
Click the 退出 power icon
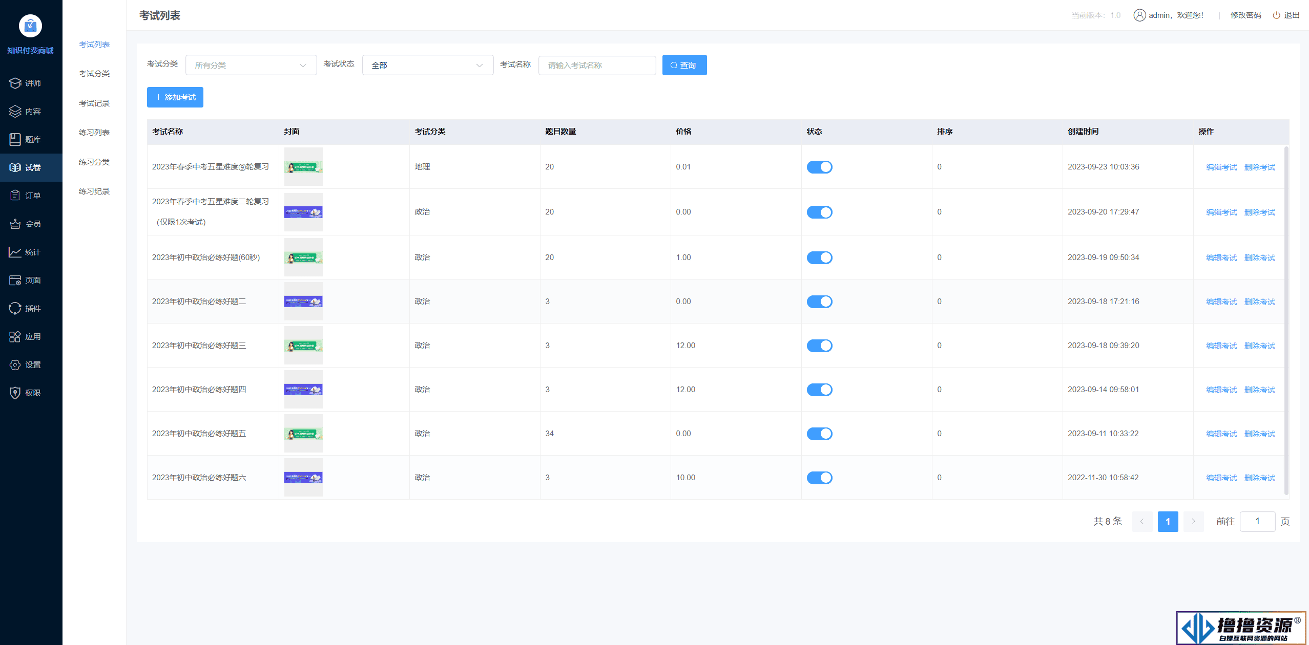(1276, 15)
